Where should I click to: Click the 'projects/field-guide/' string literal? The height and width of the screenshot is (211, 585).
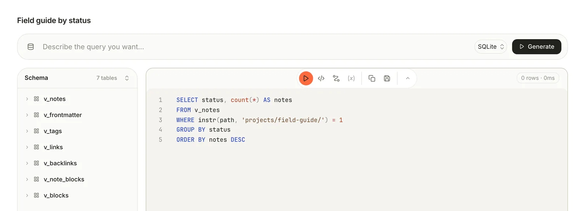283,120
